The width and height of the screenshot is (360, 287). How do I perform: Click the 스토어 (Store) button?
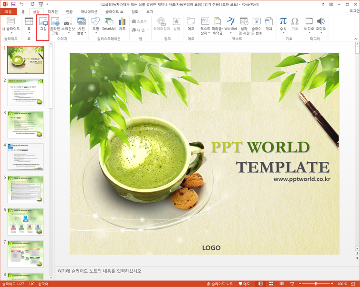pyautogui.click(x=139, y=21)
